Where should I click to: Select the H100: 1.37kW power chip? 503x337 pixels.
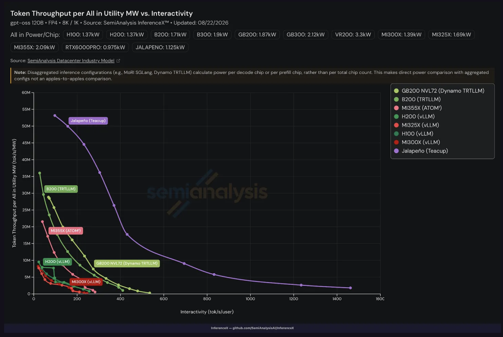83,34
